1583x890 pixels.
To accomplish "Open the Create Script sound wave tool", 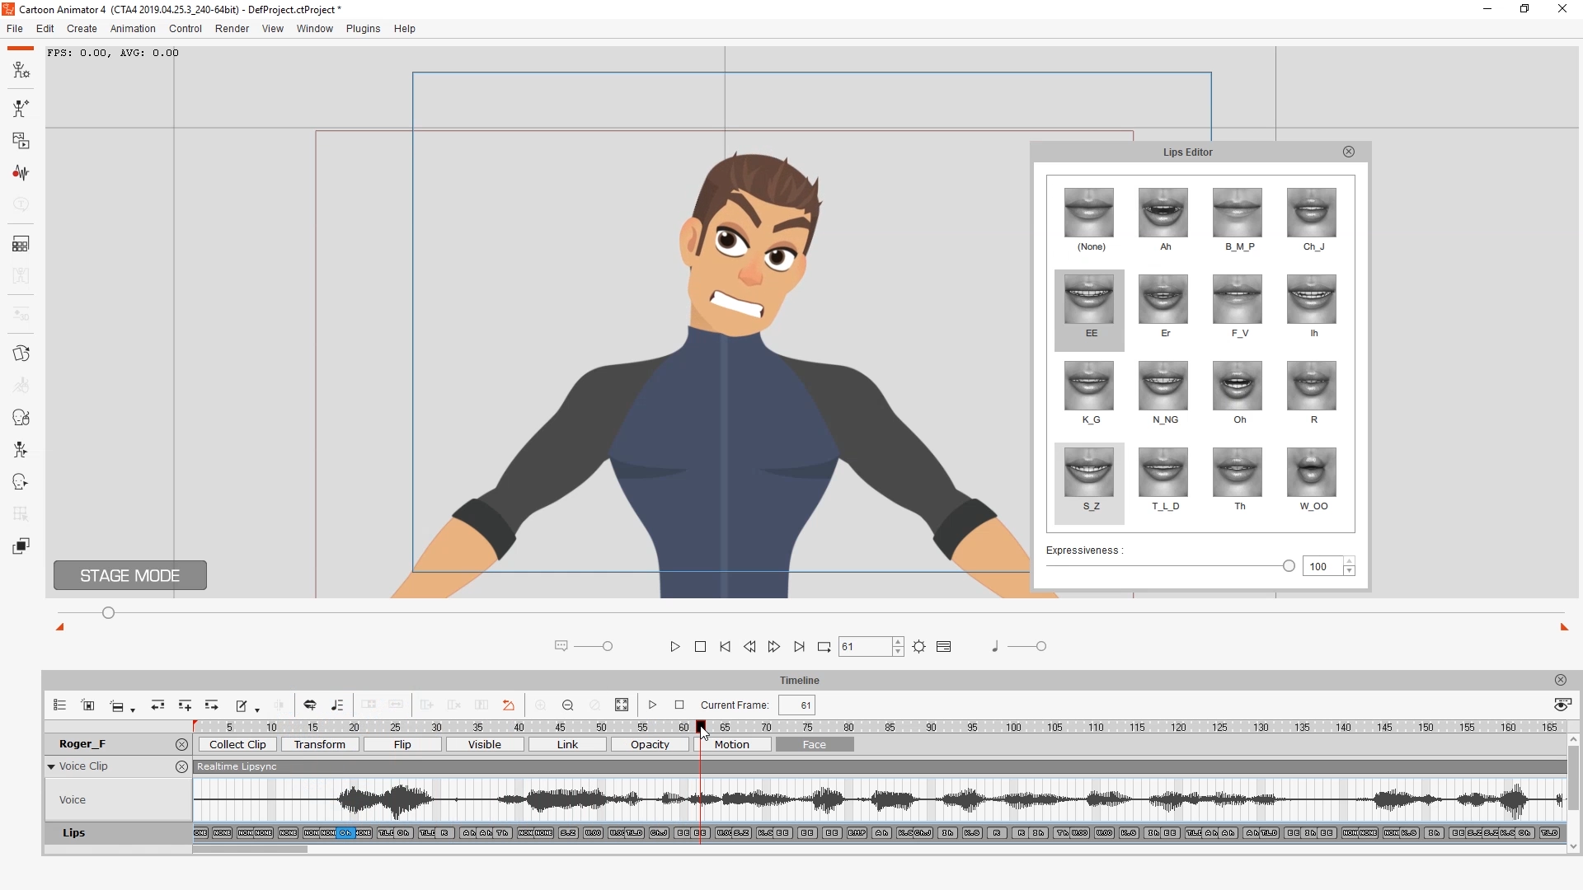I will [21, 173].
